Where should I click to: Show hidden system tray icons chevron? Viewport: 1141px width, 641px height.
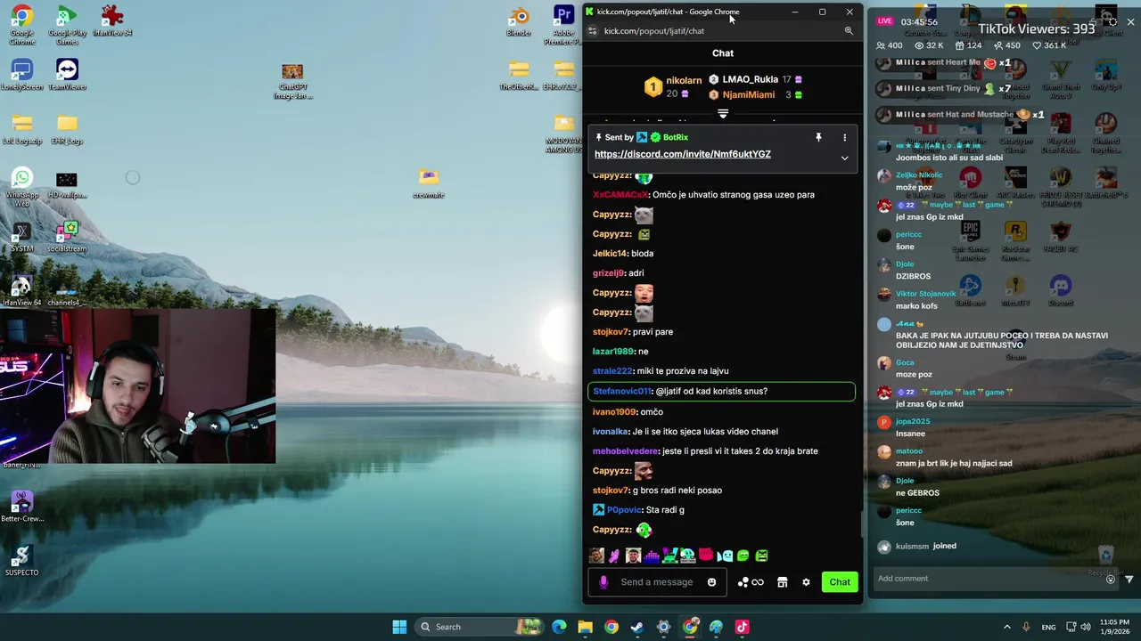(x=1007, y=627)
